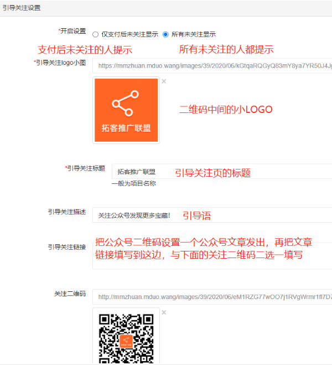Open the 拓客推广联盟 orange logo thumbnail
The height and width of the screenshot is (365, 332).
126,110
